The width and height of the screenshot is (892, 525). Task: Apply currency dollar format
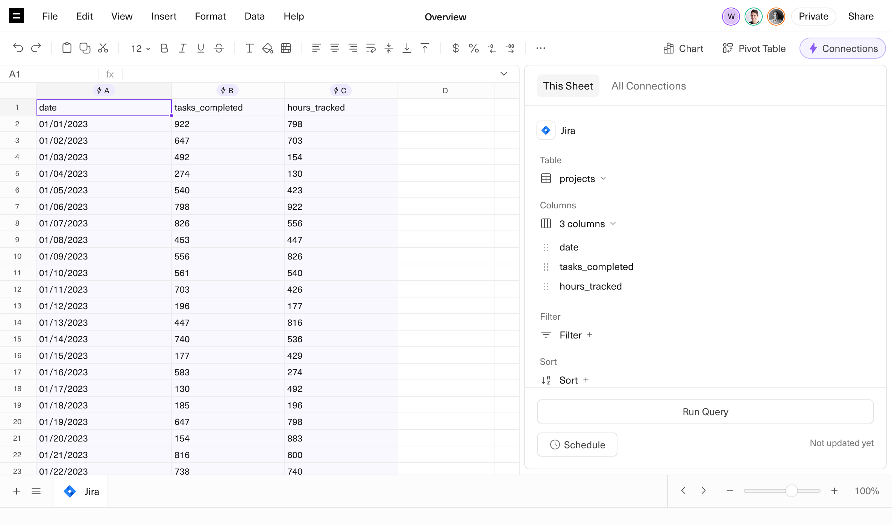pyautogui.click(x=455, y=48)
